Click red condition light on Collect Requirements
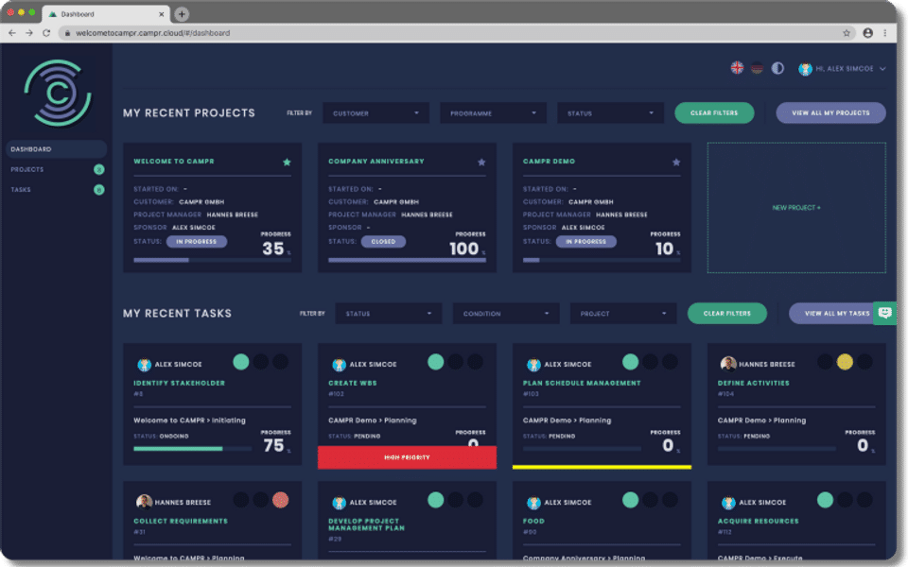 tap(280, 500)
